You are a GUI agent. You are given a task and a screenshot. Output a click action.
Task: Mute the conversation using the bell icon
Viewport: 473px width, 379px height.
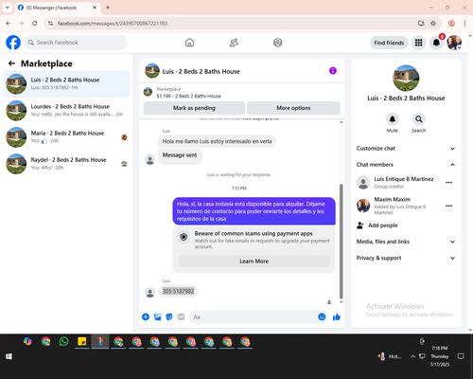(393, 119)
